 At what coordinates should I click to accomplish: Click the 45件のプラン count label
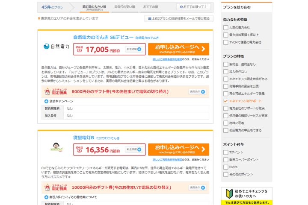52,7
